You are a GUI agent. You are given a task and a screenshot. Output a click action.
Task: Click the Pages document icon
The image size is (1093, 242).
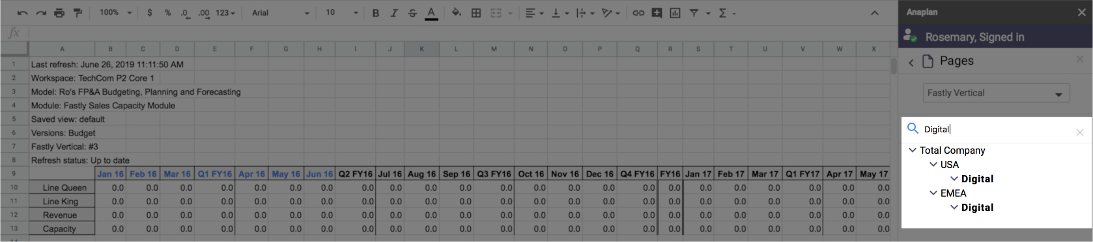click(928, 61)
